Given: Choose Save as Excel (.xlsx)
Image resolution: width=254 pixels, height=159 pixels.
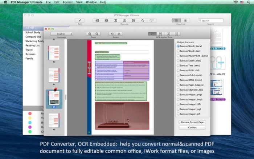Looking at the screenshot, I should (x=189, y=60).
